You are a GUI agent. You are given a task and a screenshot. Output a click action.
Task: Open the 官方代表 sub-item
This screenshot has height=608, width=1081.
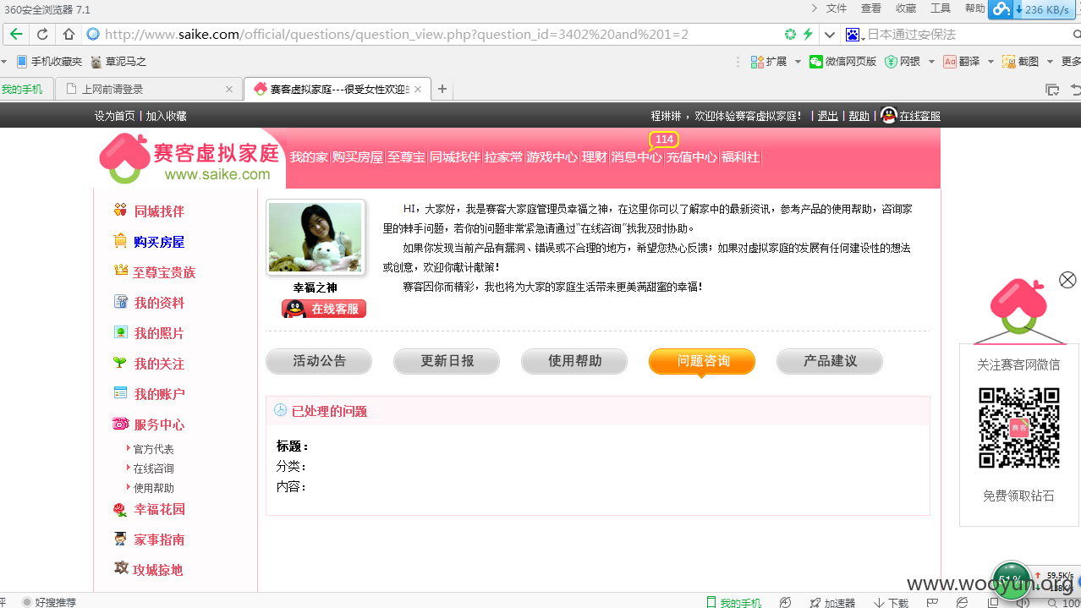click(x=153, y=449)
